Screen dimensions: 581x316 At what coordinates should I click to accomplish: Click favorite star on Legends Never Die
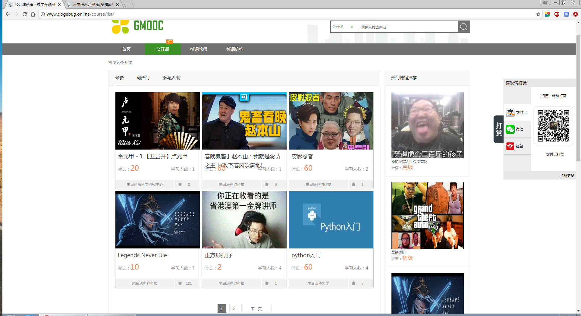point(180,283)
